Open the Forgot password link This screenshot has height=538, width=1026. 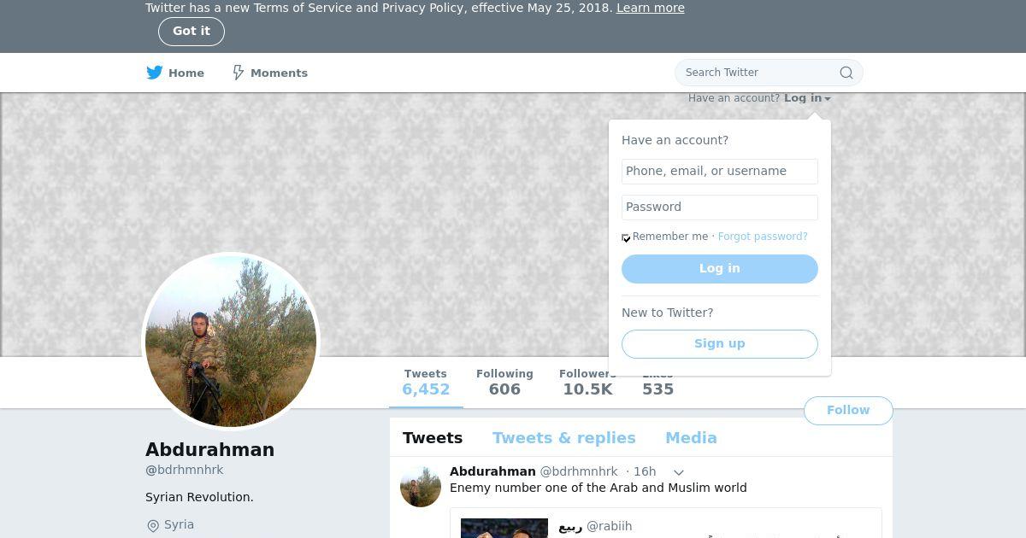(763, 237)
